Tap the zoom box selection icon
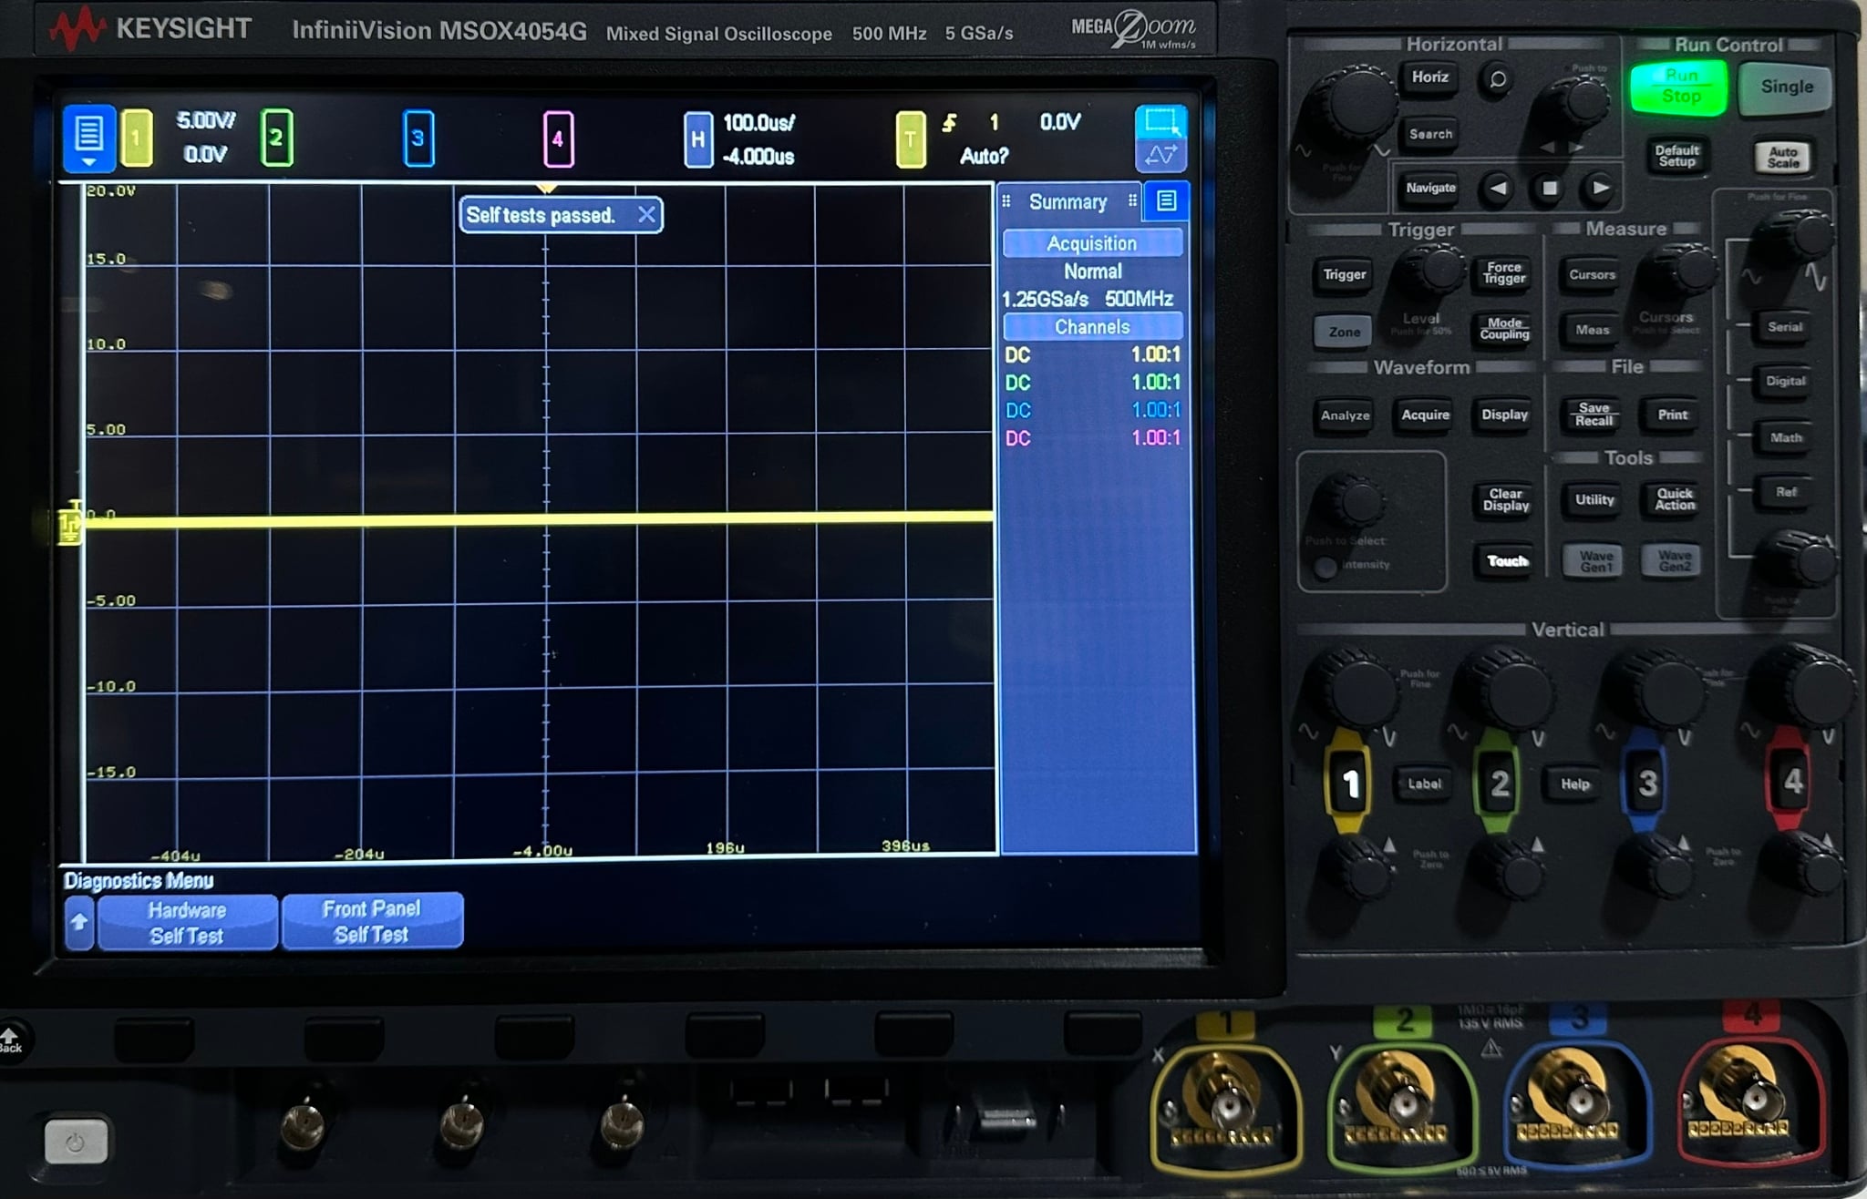Image resolution: width=1867 pixels, height=1199 pixels. pyautogui.click(x=1160, y=123)
